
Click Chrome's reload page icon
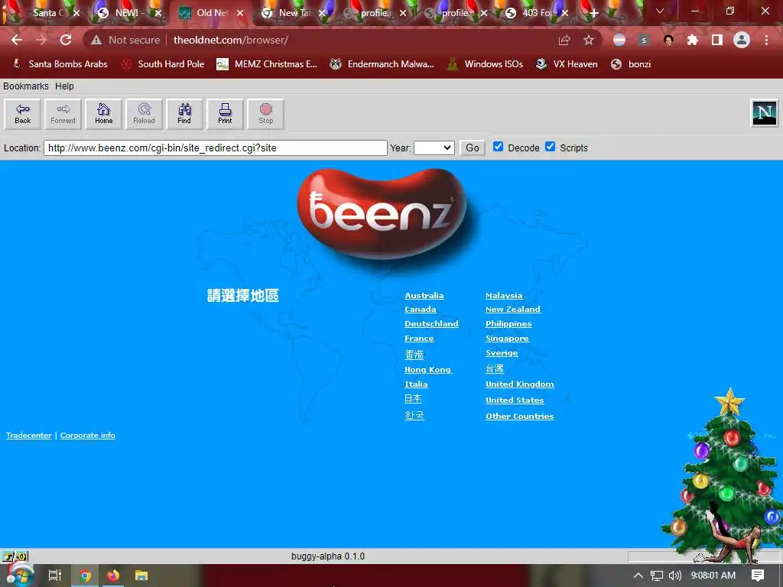[66, 40]
